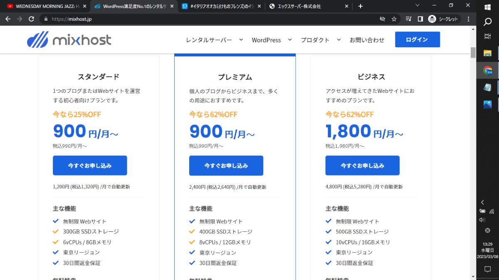499x280 pixels.
Task: Switch to the イタリアオオカミ pixiv tab
Action: 221,6
